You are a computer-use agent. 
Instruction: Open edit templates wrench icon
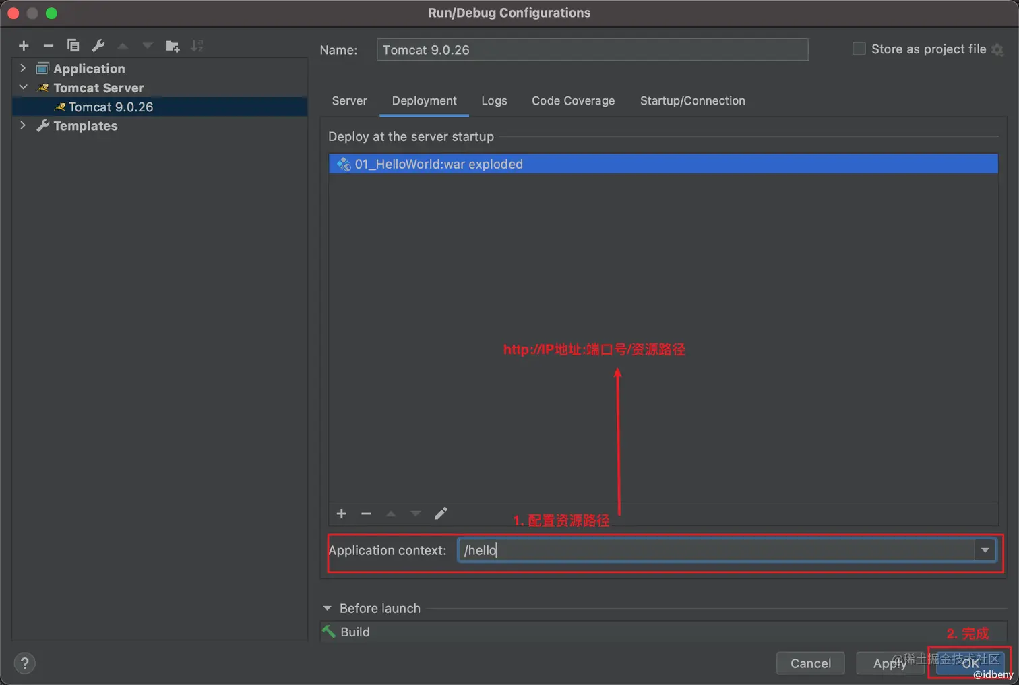pyautogui.click(x=98, y=46)
